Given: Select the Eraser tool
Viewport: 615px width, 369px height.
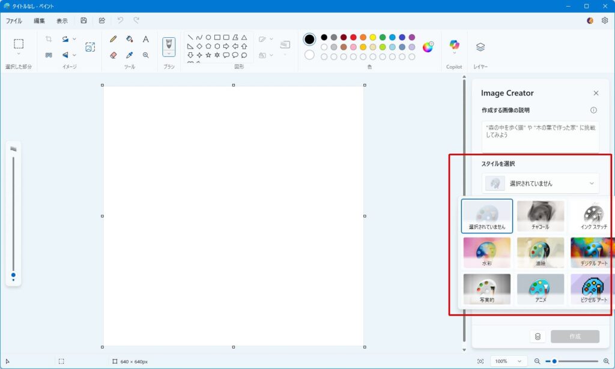Looking at the screenshot, I should tap(114, 55).
